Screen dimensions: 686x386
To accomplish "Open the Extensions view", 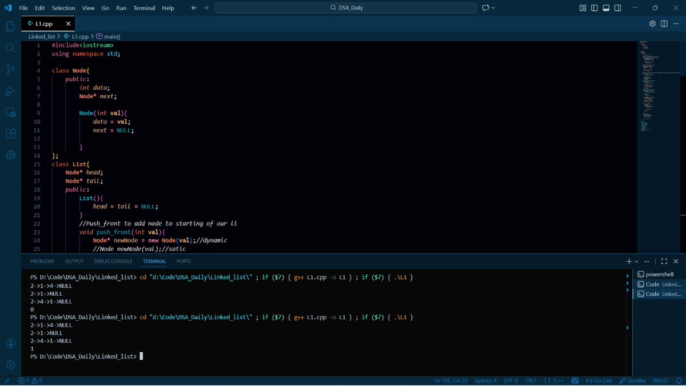I will coord(10,133).
